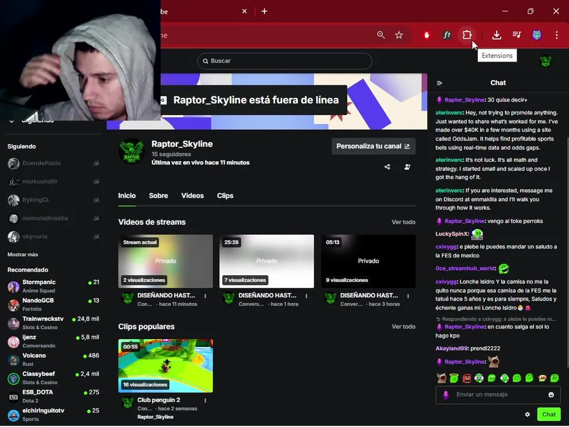Collapse the Siguiendo section chevron
The image size is (569, 427).
12,121
